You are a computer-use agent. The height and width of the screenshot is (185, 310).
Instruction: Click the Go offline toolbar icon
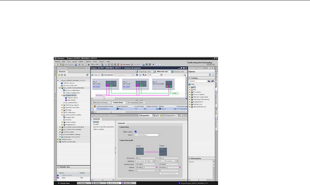click(132, 65)
